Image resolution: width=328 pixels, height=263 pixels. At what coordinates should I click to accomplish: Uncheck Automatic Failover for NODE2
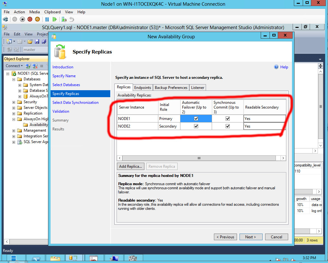[196, 126]
